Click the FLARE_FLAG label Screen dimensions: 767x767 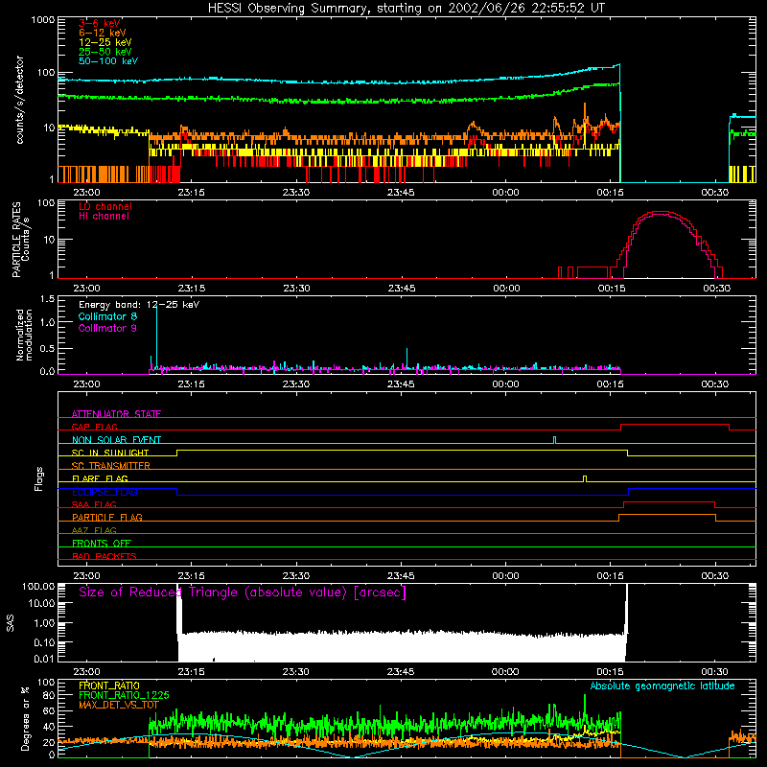coord(100,478)
